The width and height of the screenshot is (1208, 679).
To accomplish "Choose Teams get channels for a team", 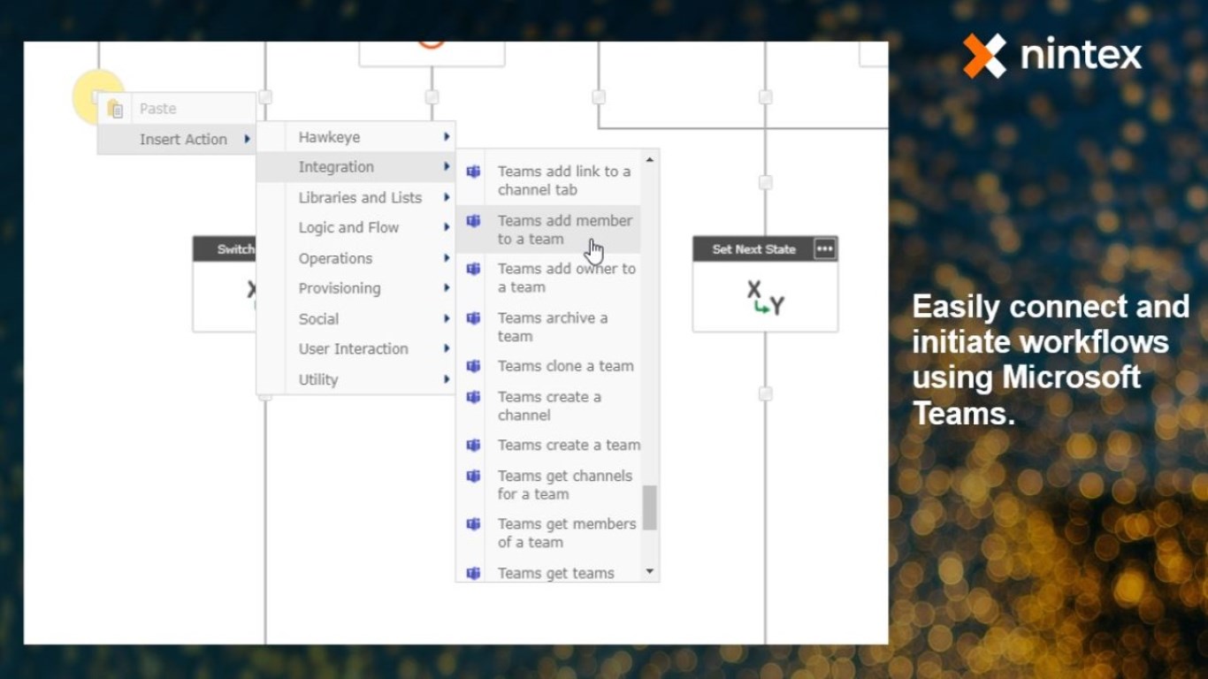I will (548, 484).
